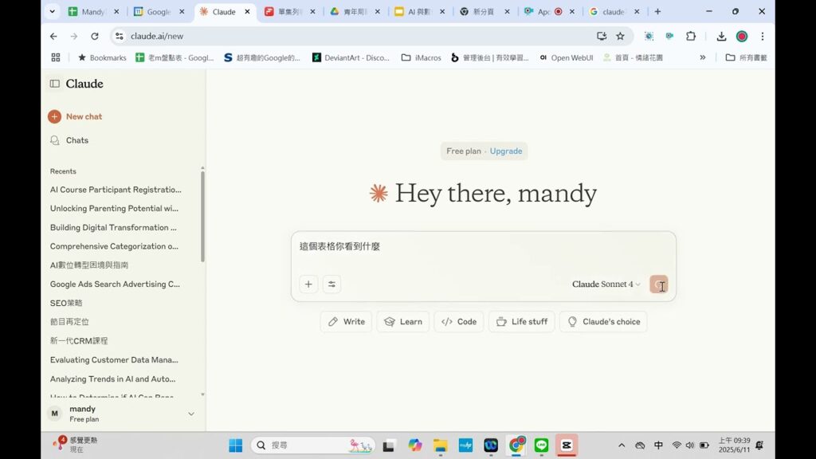Image resolution: width=816 pixels, height=459 pixels.
Task: Open the Extensions puzzle icon
Action: (x=691, y=36)
